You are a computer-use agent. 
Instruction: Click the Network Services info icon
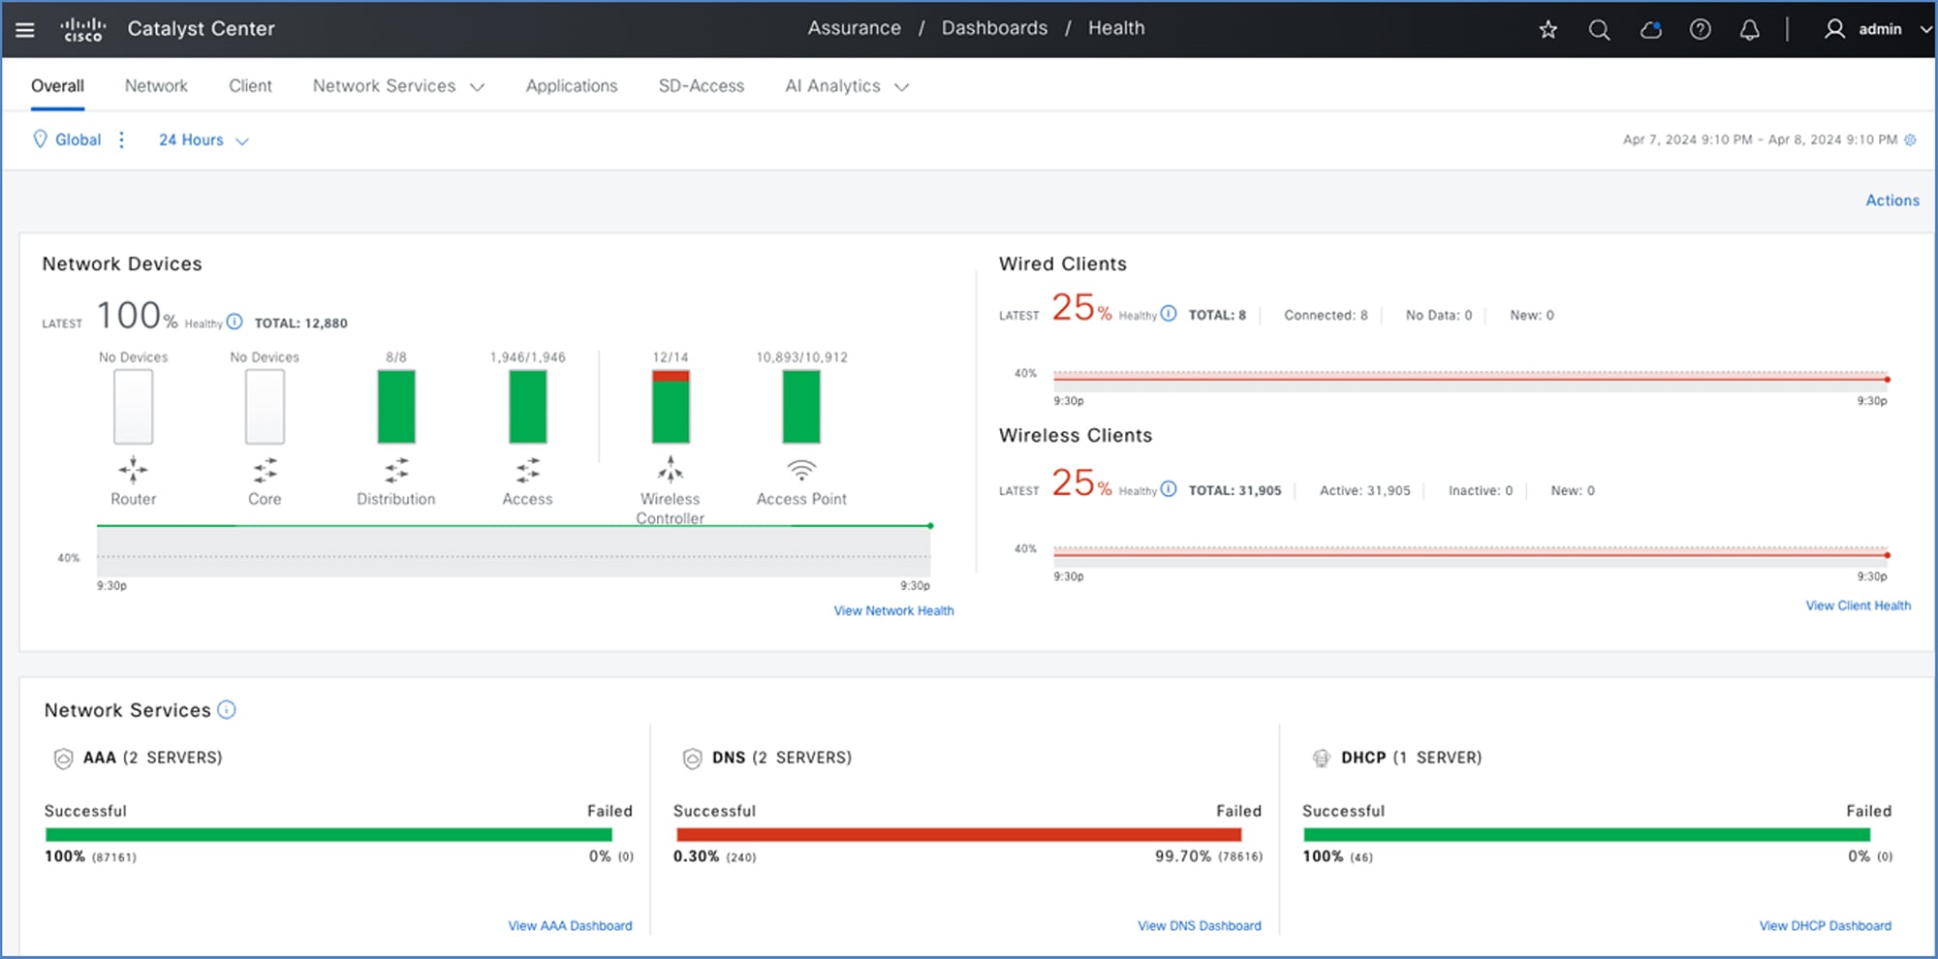click(227, 710)
